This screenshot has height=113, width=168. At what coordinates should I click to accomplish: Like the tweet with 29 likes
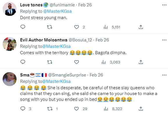click(x=81, y=109)
